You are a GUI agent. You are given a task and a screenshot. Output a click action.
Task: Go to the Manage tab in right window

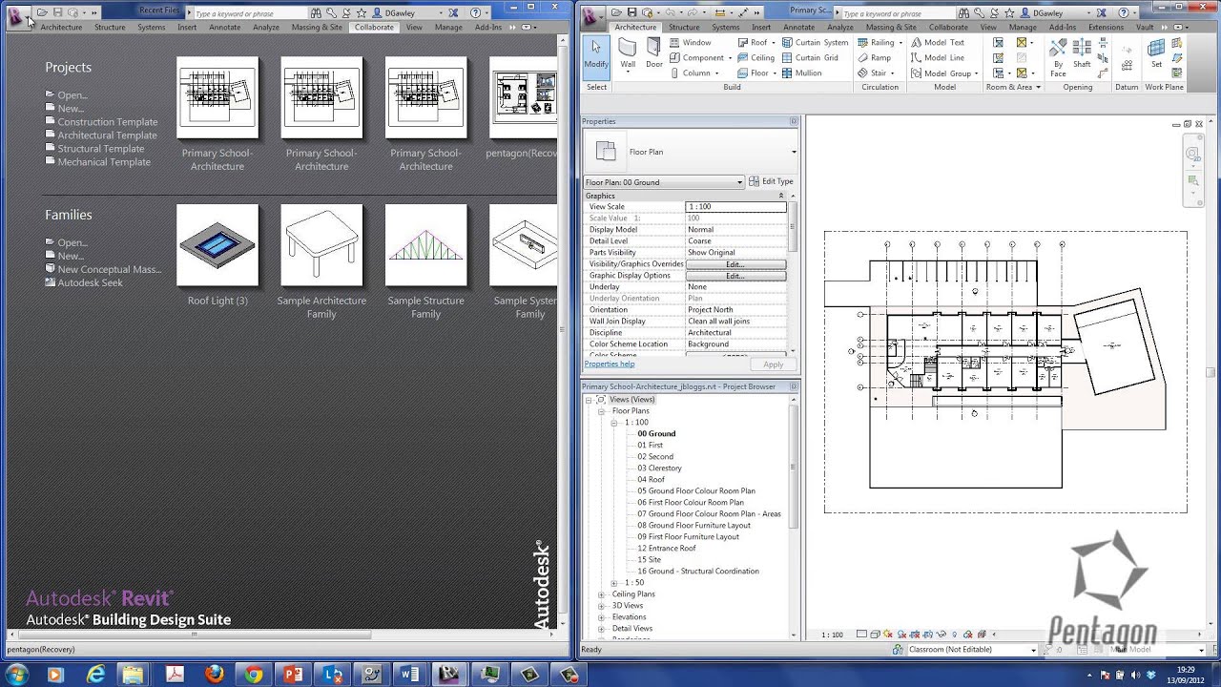point(1023,27)
